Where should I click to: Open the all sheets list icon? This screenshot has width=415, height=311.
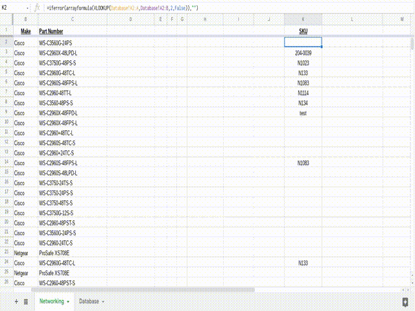pyautogui.click(x=26, y=301)
